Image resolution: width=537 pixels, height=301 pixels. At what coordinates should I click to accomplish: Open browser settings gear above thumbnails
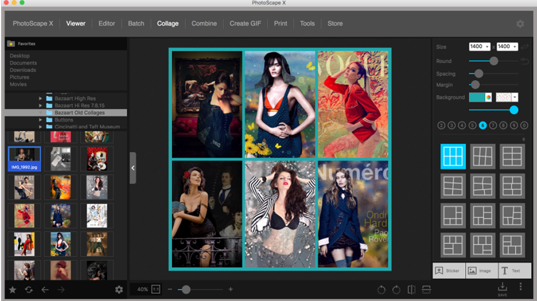[119, 290]
